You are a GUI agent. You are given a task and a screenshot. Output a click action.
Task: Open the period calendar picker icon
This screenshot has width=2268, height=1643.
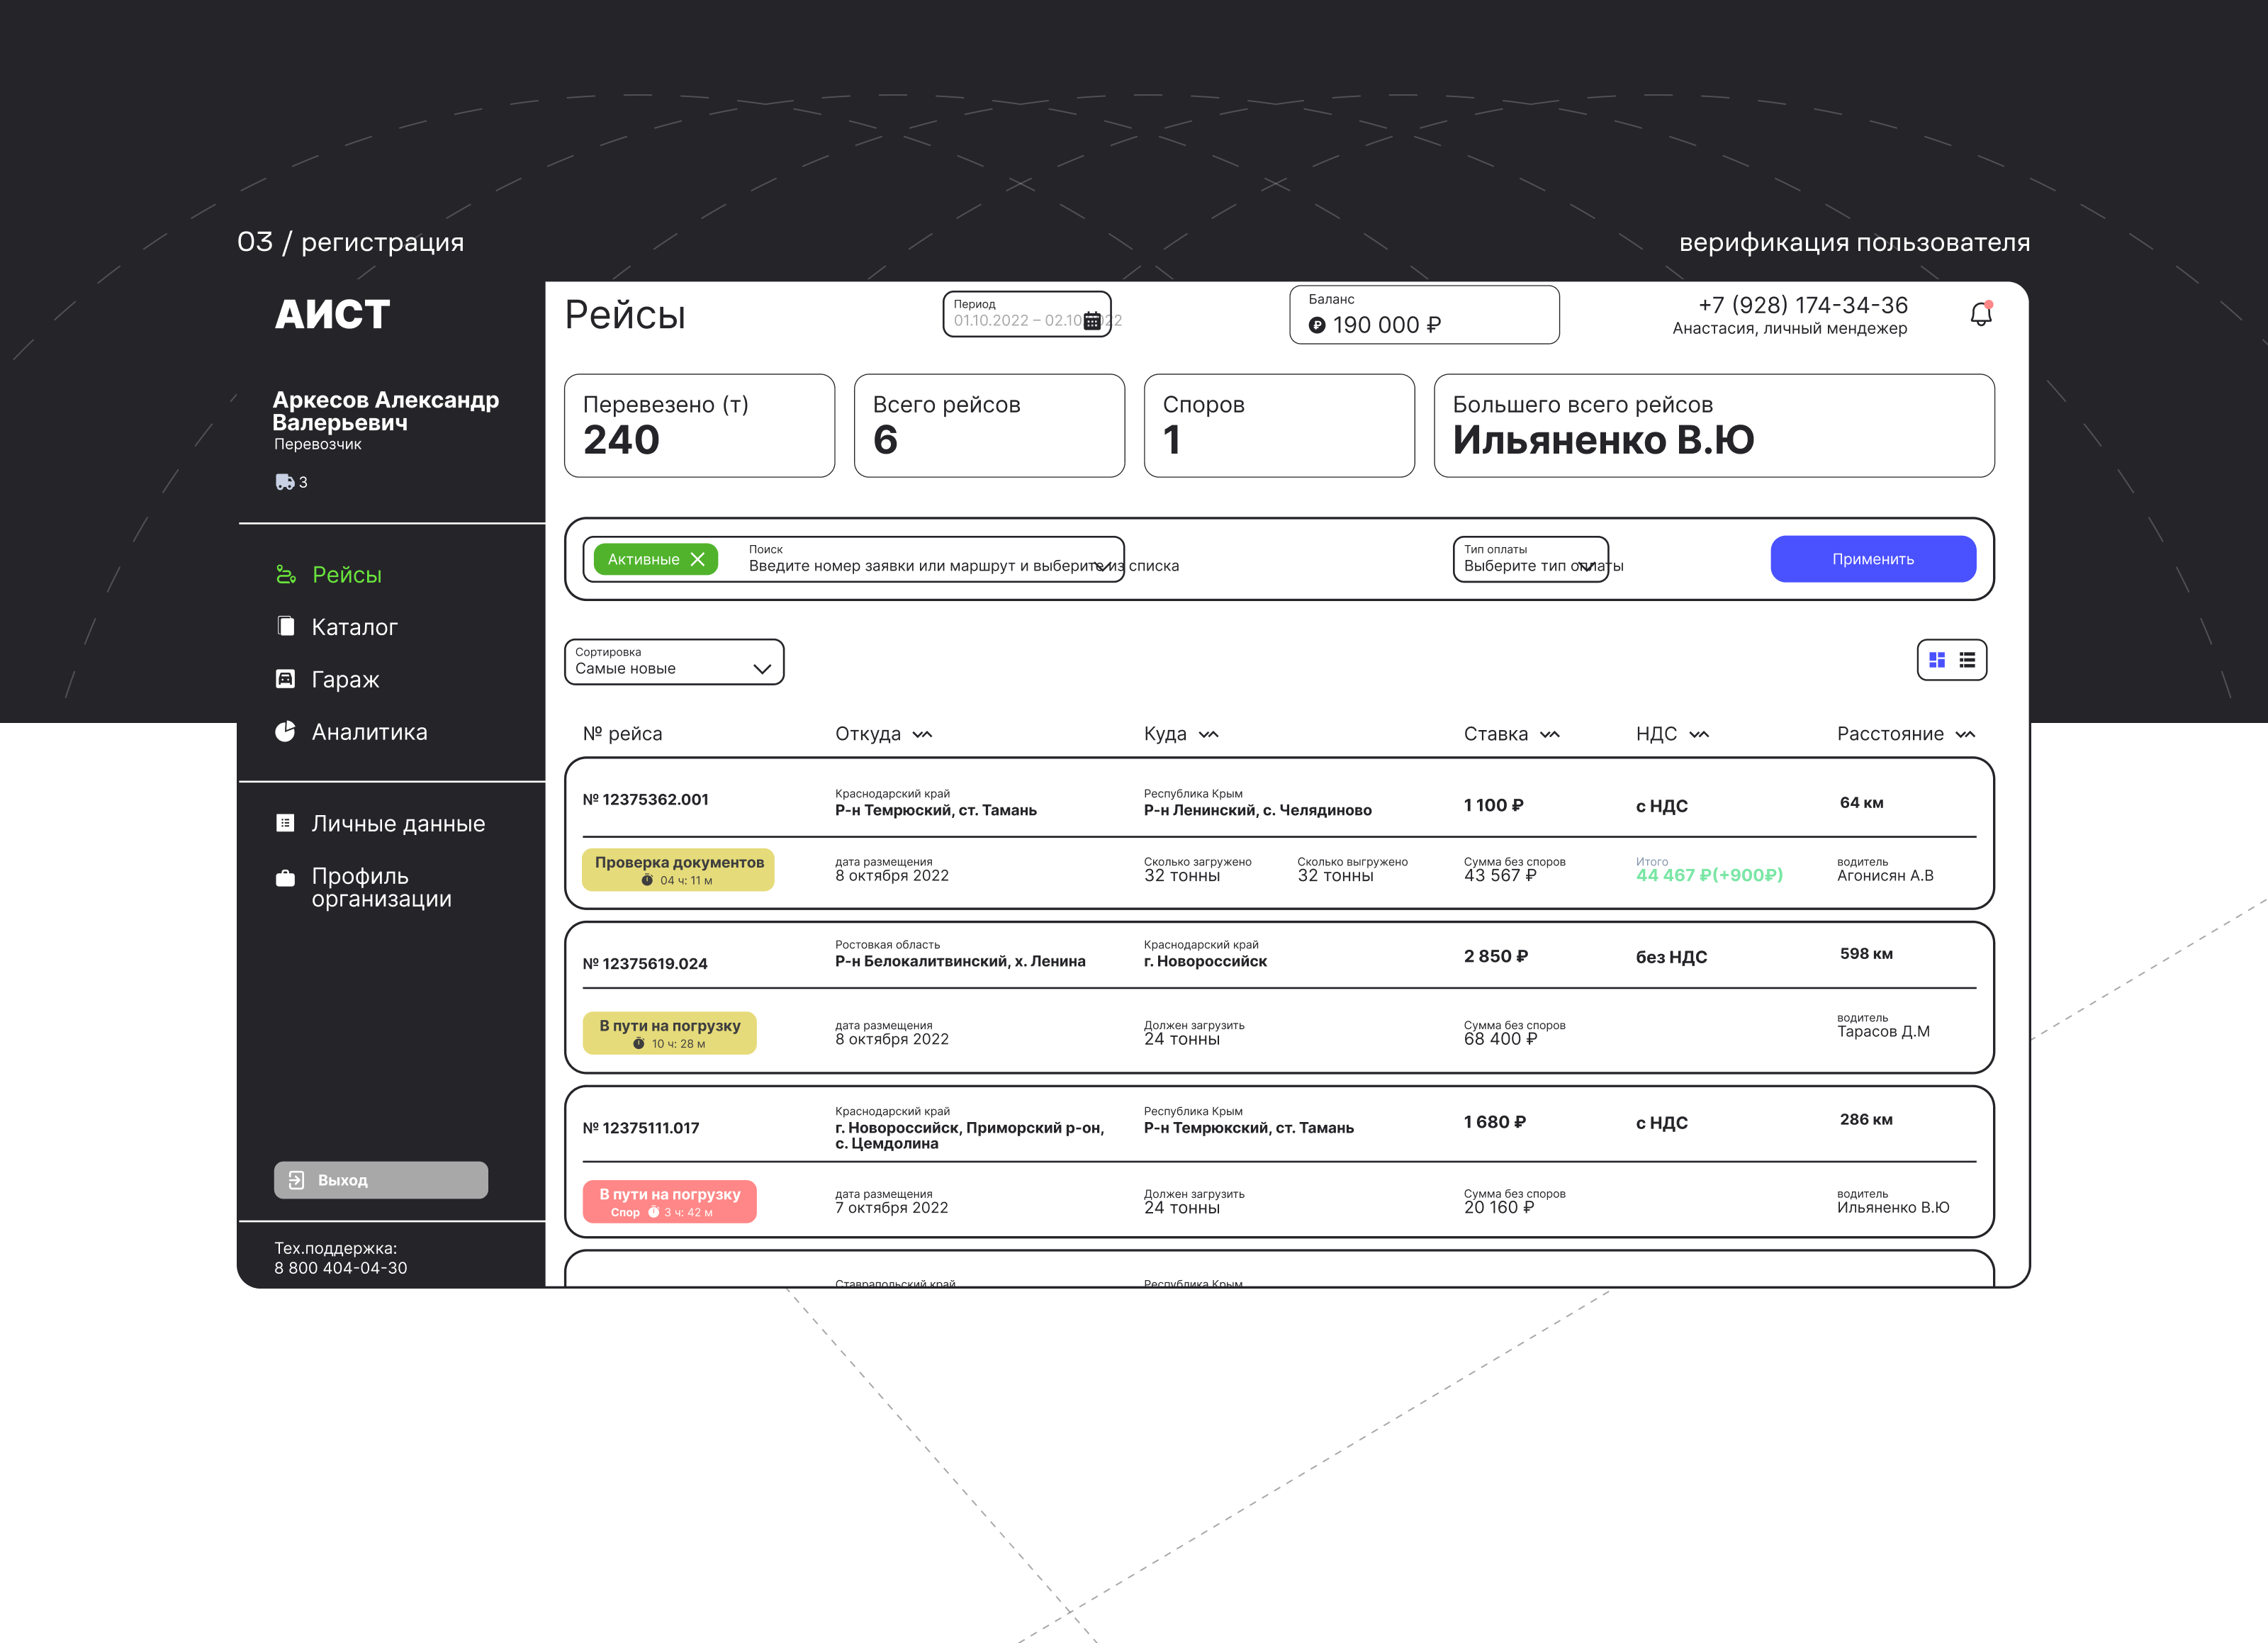[1092, 321]
